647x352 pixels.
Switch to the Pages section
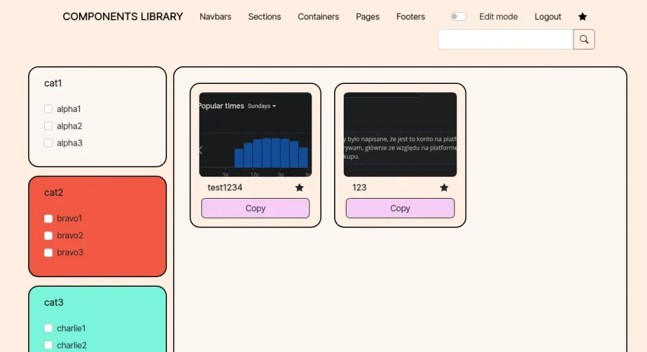coord(368,16)
